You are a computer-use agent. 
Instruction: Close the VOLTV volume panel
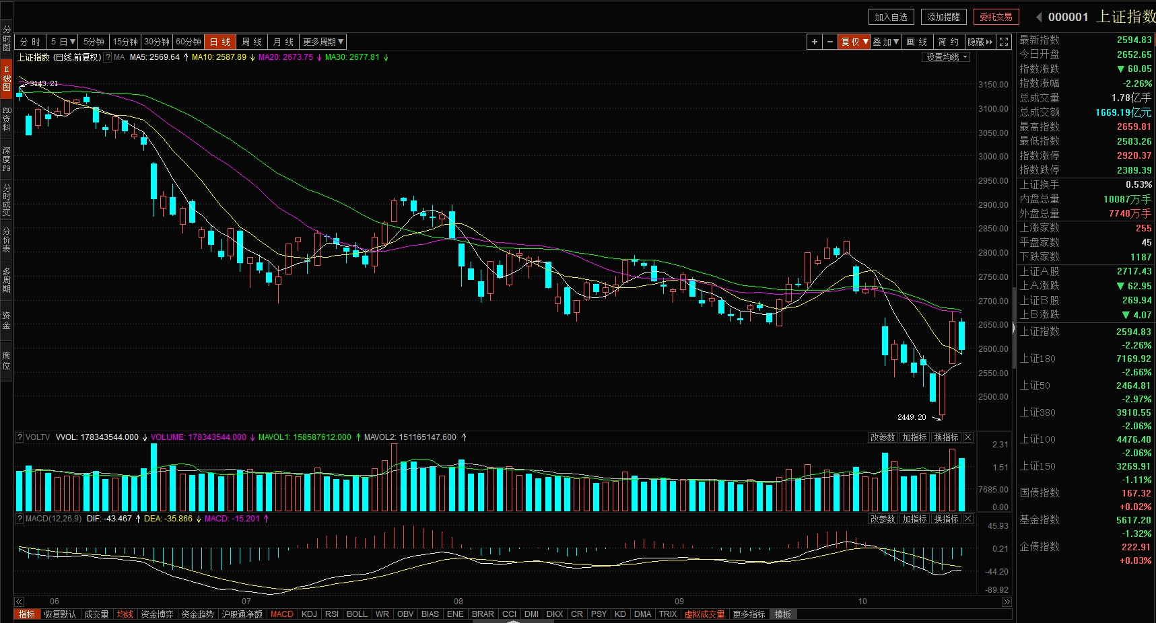(x=968, y=437)
